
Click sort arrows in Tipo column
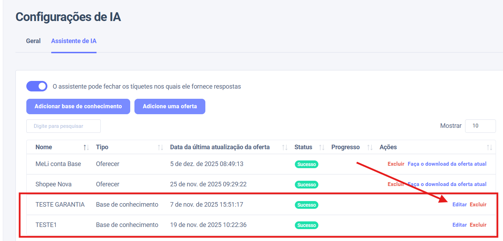(160, 147)
